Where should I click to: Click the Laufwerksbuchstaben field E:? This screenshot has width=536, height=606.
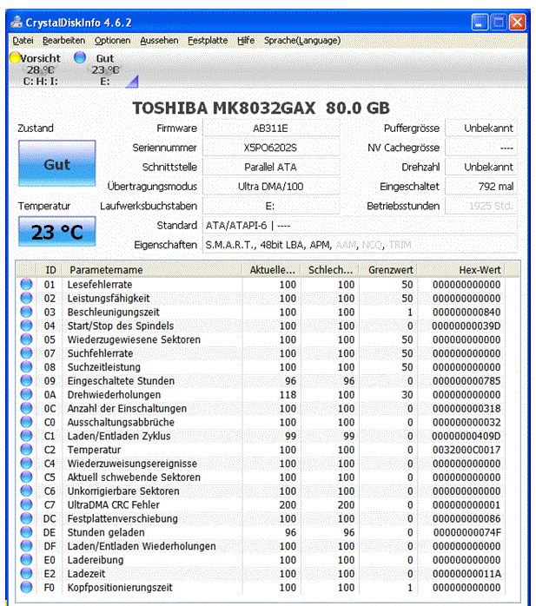pyautogui.click(x=271, y=206)
